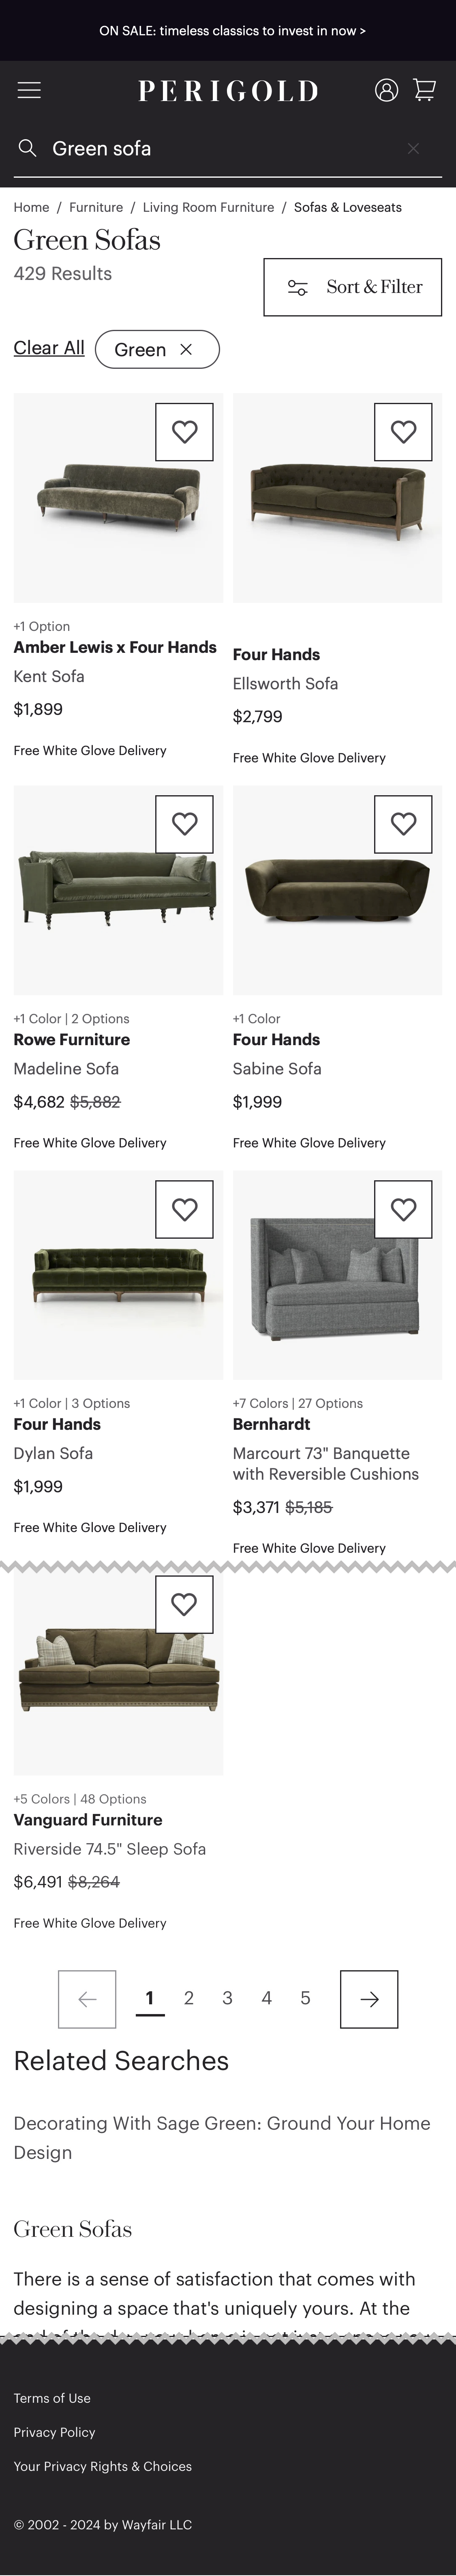Screen dimensions: 456x2576
Task: Open the hamburger navigation menu
Action: click(29, 90)
